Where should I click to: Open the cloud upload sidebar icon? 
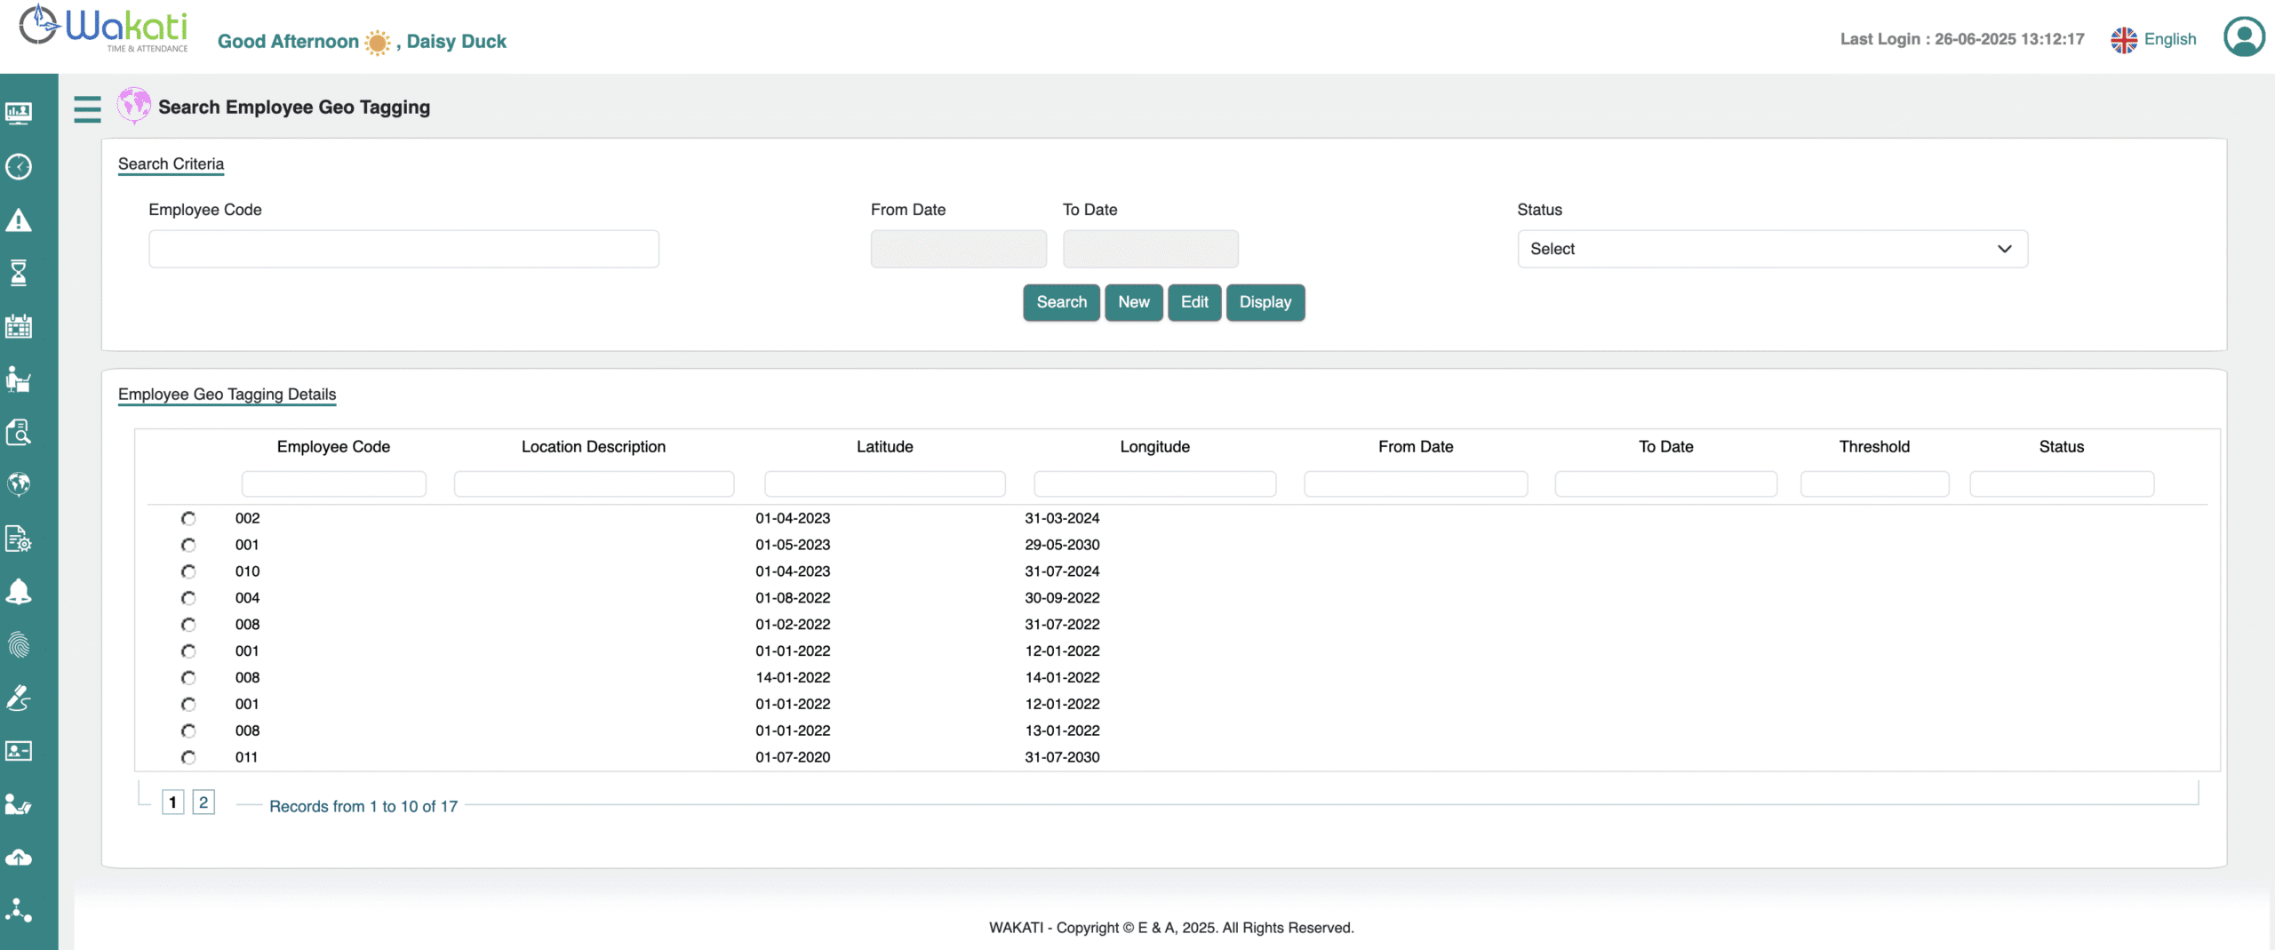[x=19, y=858]
